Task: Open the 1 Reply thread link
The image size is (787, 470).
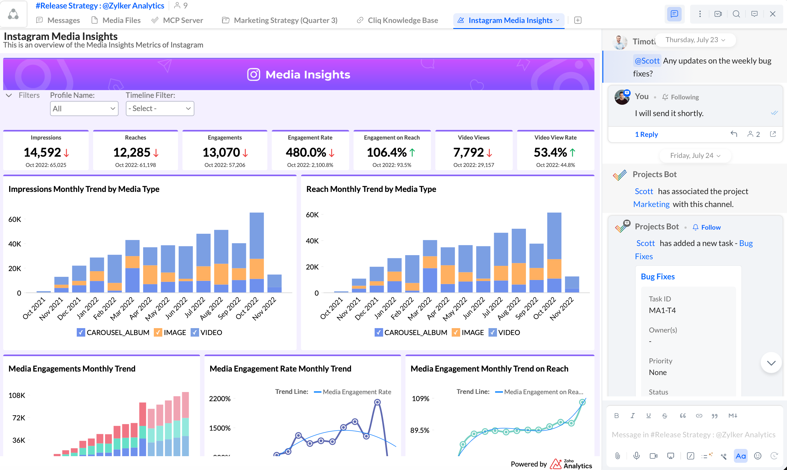Action: pyautogui.click(x=646, y=134)
